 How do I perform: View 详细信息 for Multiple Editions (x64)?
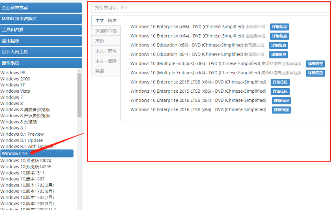click(315, 73)
